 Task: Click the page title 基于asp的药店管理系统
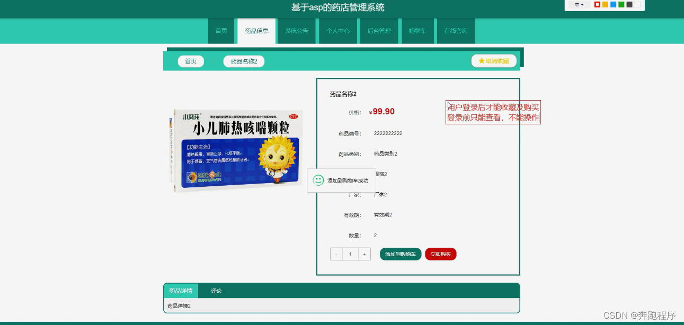[x=338, y=7]
